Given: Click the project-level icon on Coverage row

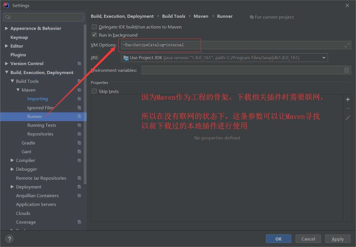Looking at the screenshot, I should [79, 222].
